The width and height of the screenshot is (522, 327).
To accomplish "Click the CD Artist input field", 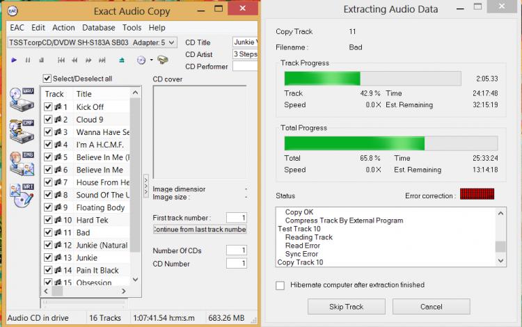I will (x=245, y=54).
